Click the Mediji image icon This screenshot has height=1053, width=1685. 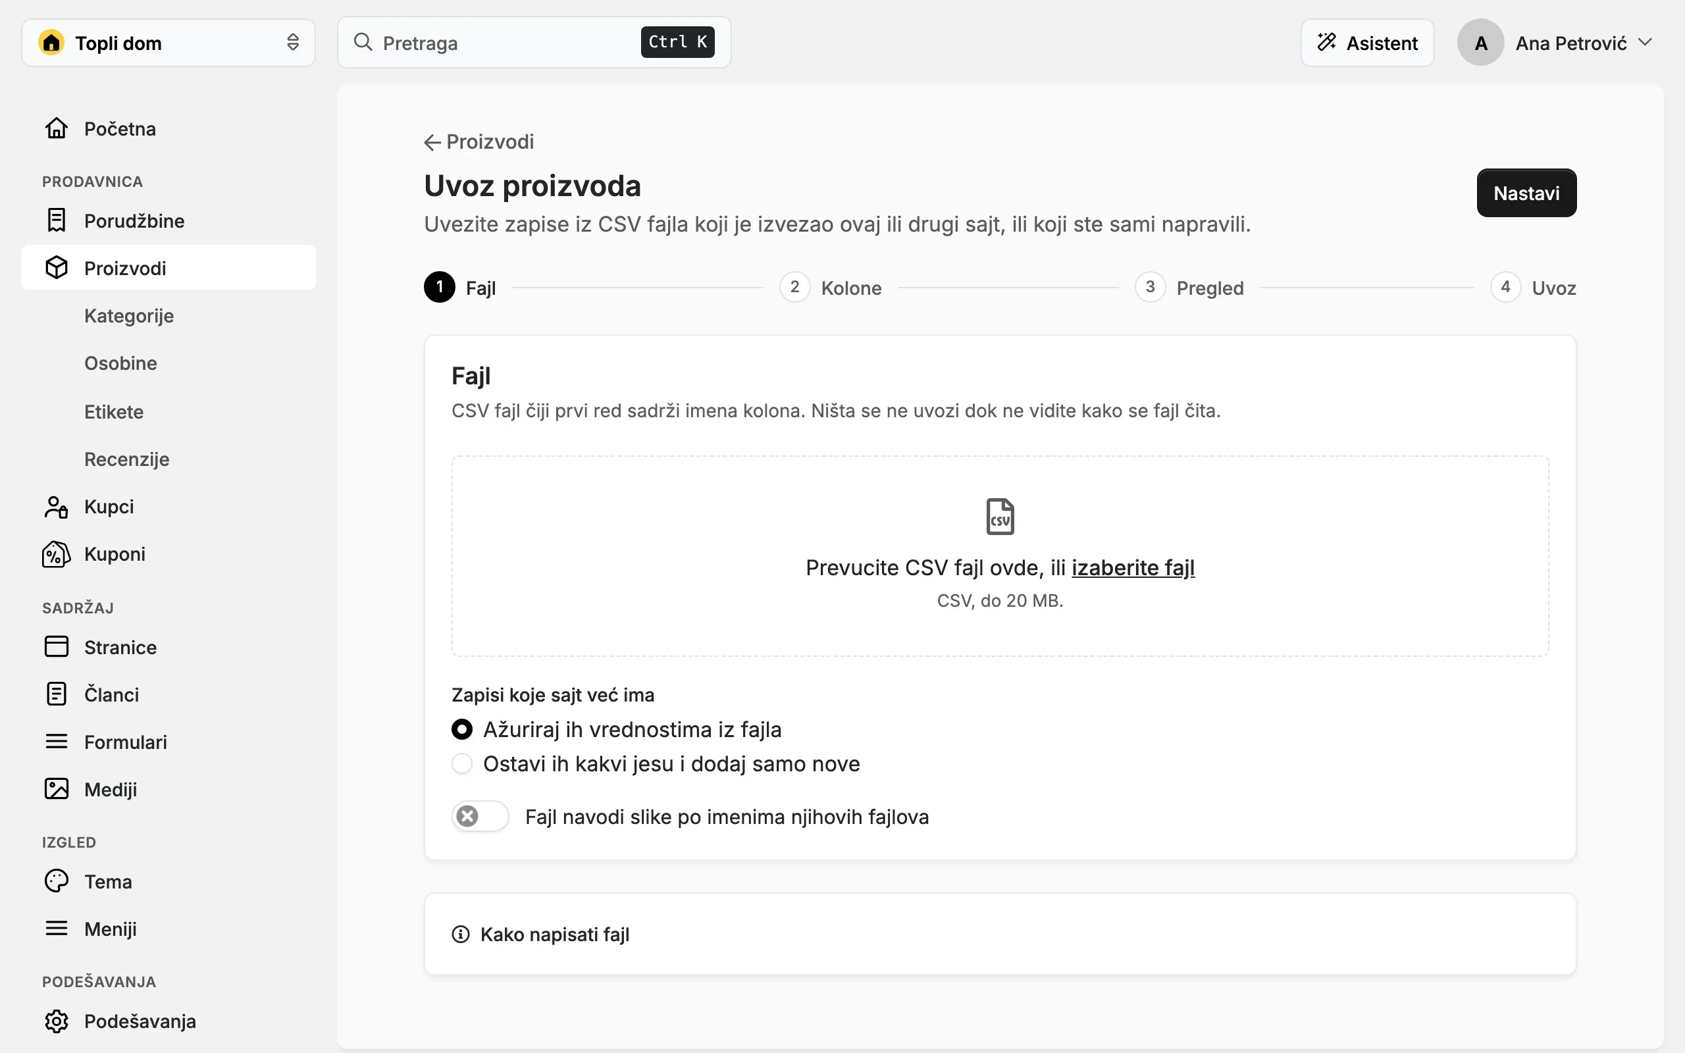tap(57, 789)
